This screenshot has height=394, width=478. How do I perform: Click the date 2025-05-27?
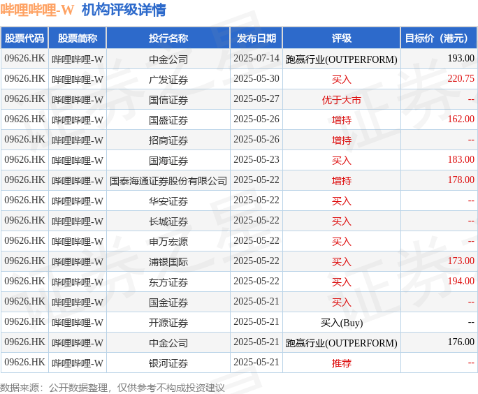click(256, 98)
